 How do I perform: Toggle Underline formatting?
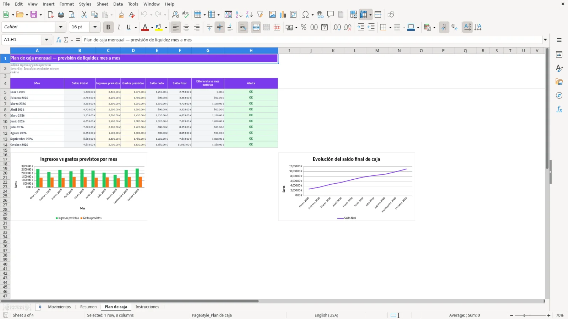point(129,27)
